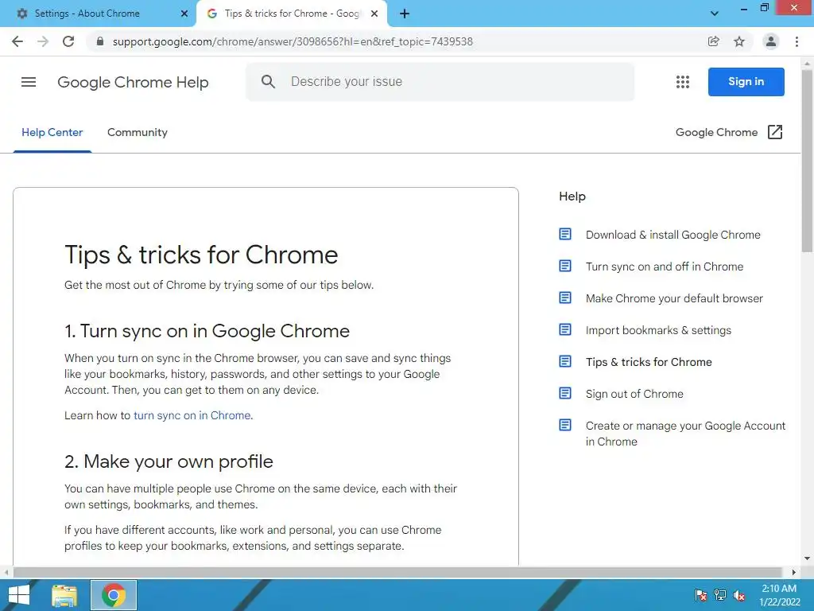This screenshot has height=611, width=814.
Task: Click the address bar URL
Action: [293, 41]
